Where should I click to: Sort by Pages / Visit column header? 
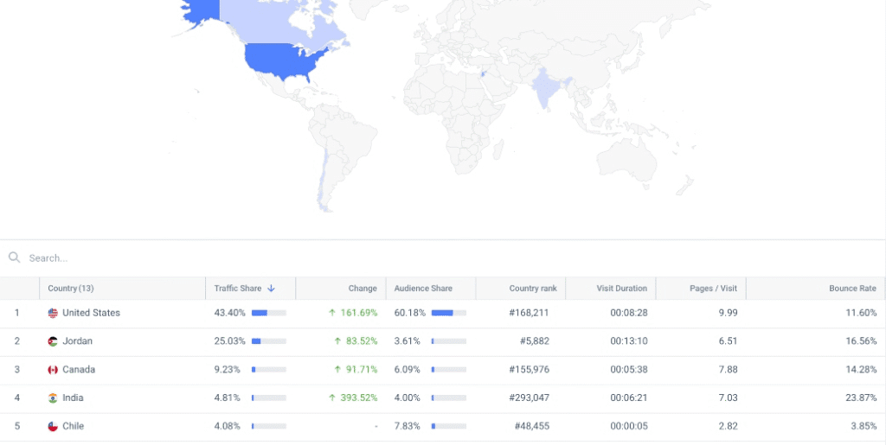coord(713,289)
